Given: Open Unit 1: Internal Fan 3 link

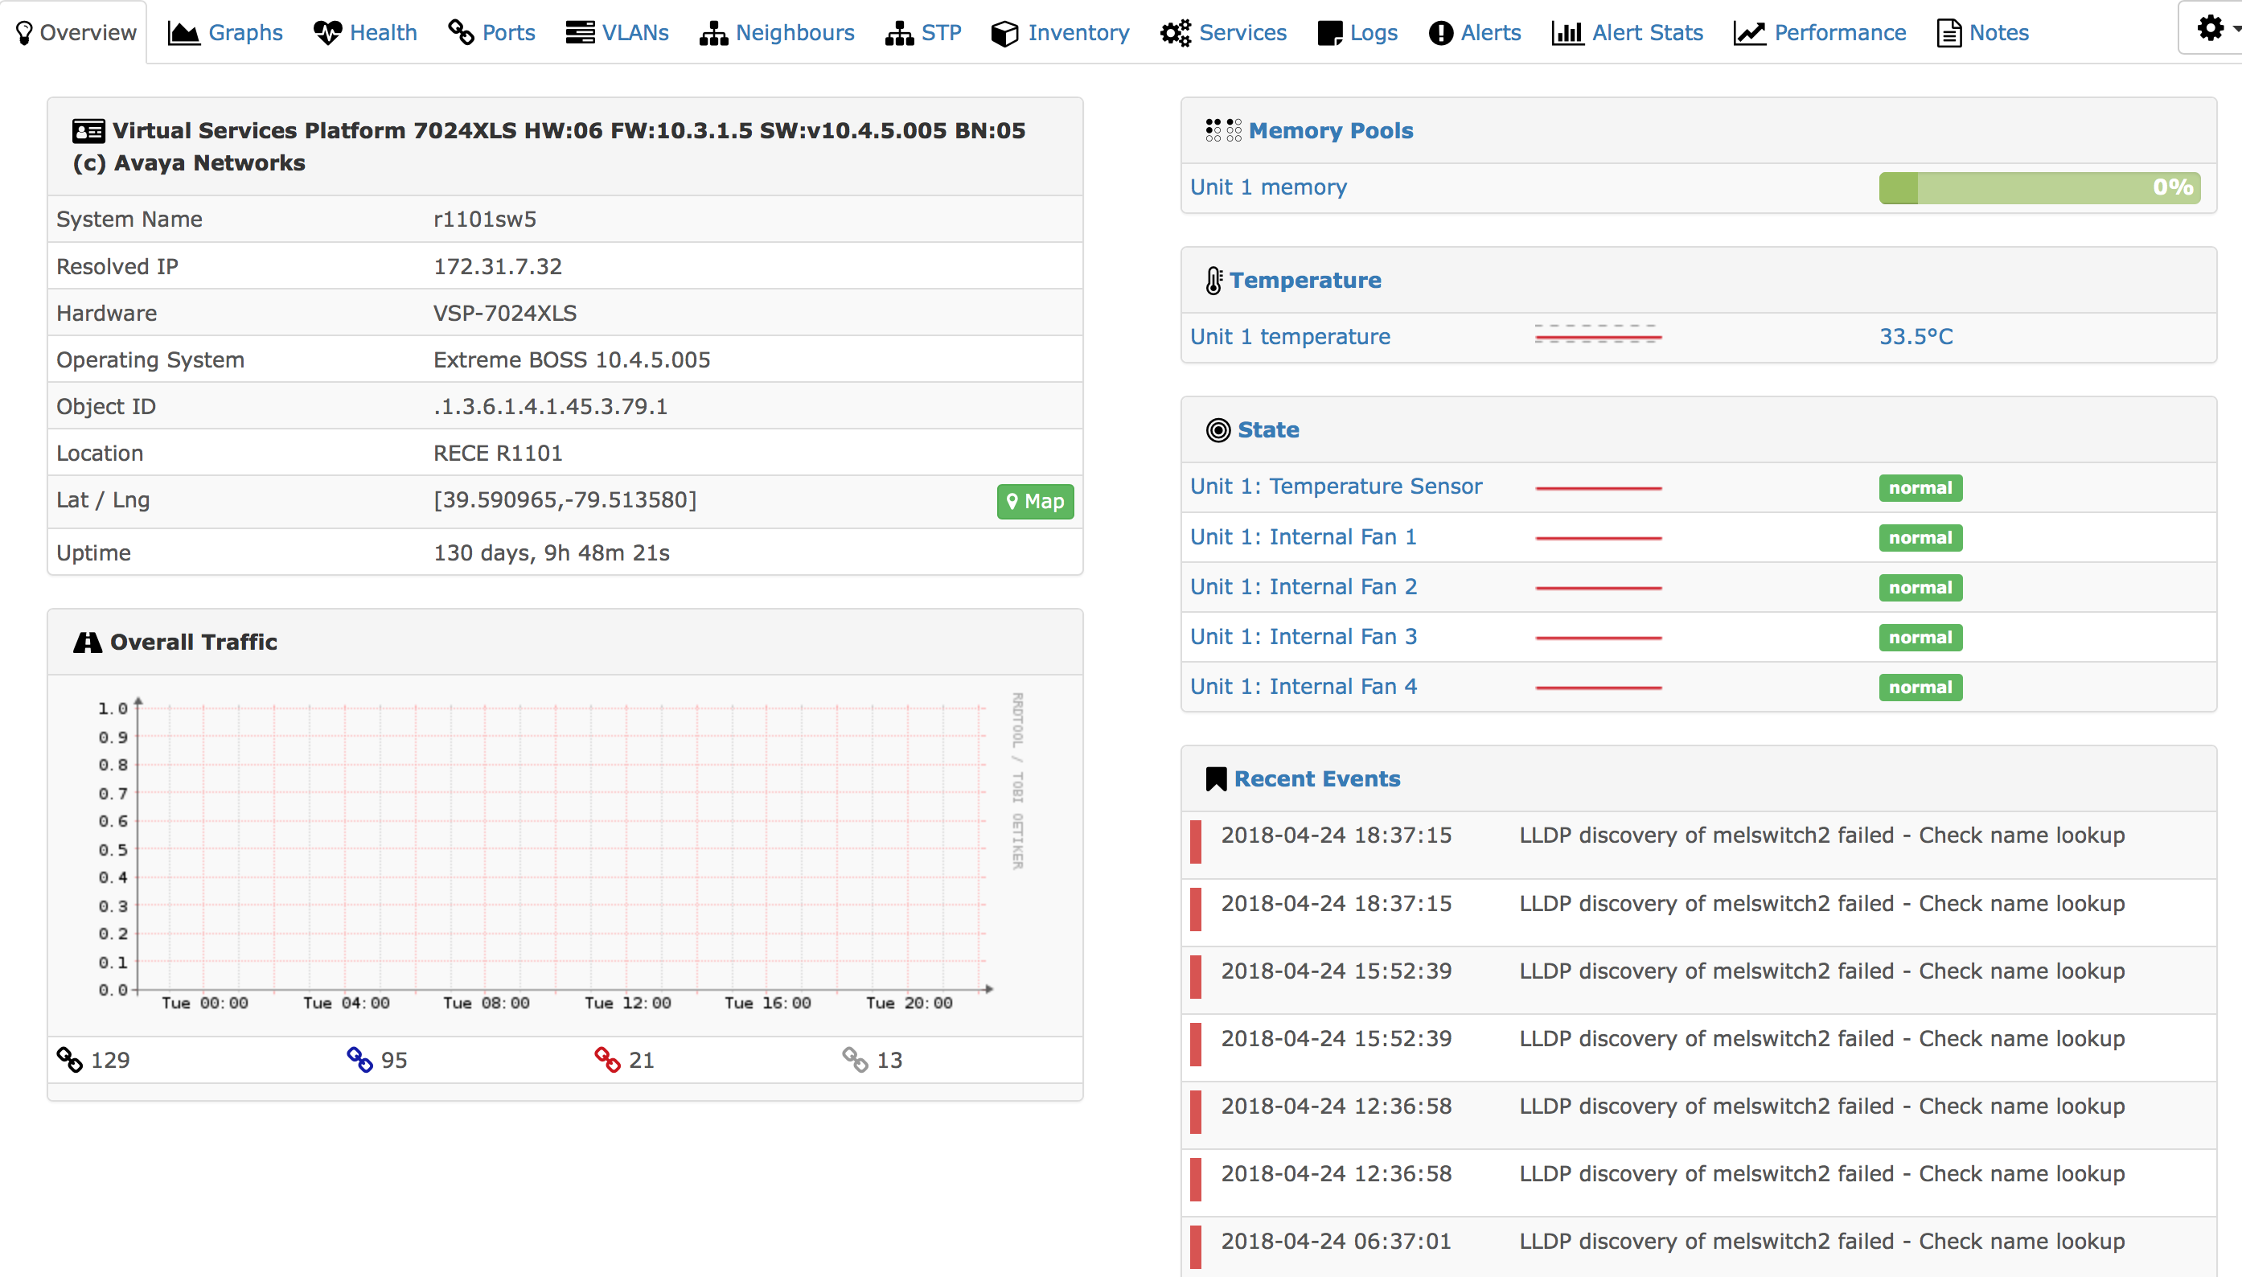Looking at the screenshot, I should pyautogui.click(x=1303, y=637).
